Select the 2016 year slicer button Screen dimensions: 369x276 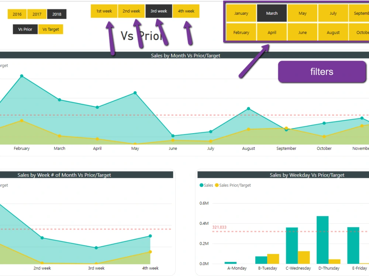click(x=17, y=14)
